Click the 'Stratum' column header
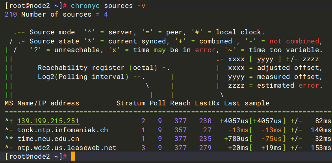Viewport: 332px width, 163px height. point(131,103)
